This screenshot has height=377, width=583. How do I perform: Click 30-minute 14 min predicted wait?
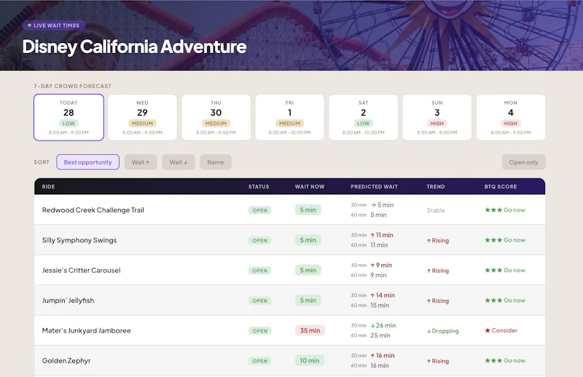pyautogui.click(x=383, y=295)
